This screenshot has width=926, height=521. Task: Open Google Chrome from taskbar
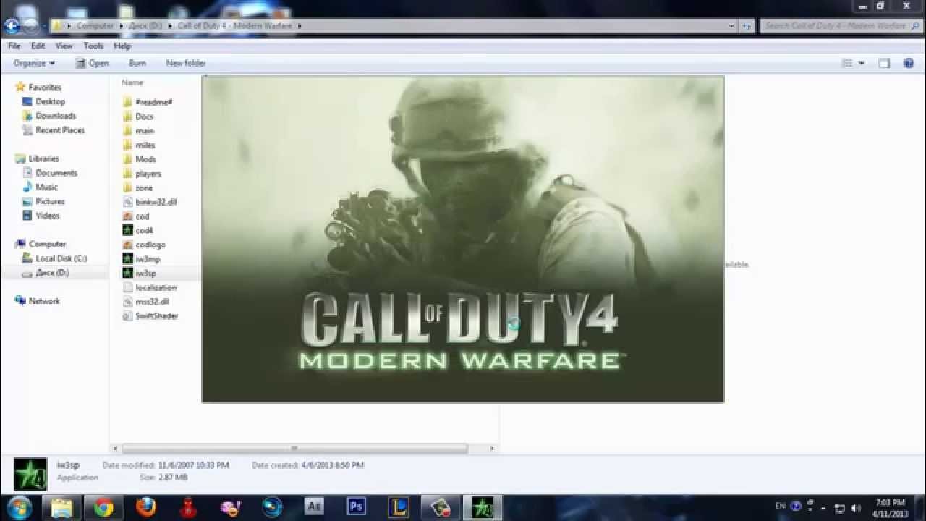[x=103, y=507]
